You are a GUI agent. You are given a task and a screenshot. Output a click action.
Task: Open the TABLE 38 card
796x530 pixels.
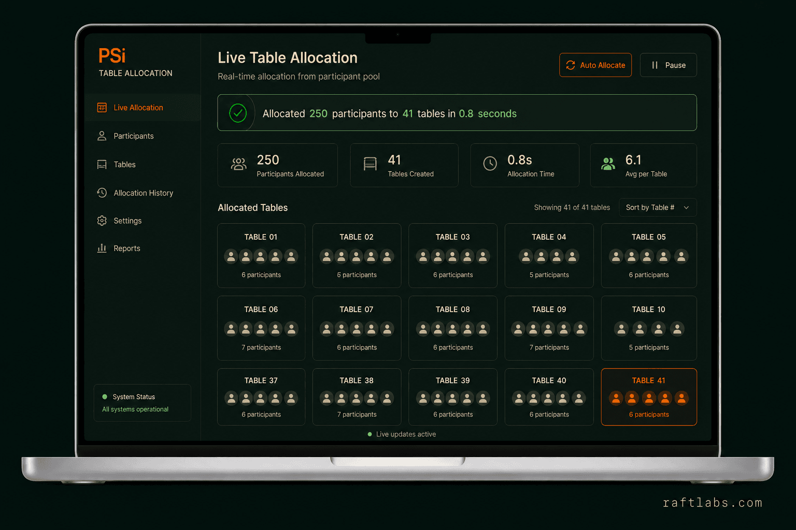click(357, 397)
